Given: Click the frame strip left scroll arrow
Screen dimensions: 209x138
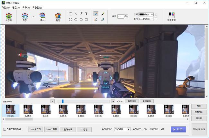Looking at the screenshot, I should coord(4,119).
